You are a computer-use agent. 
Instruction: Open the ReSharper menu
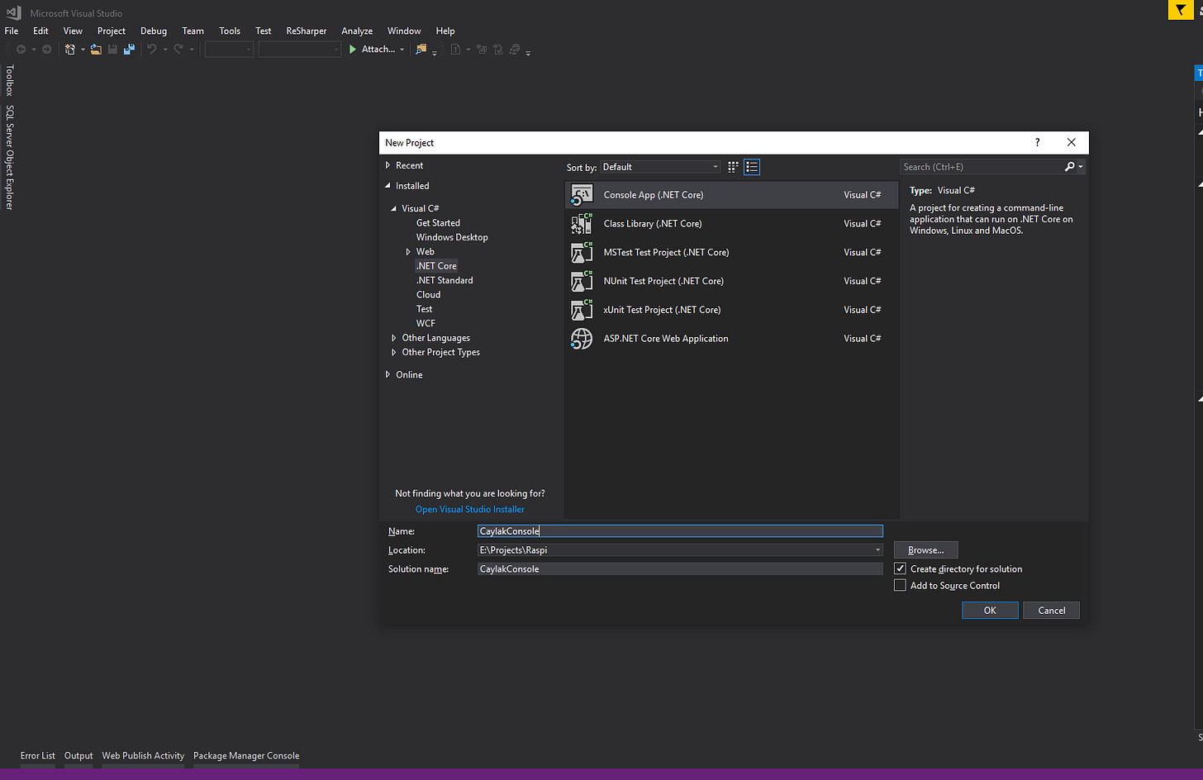pyautogui.click(x=307, y=31)
